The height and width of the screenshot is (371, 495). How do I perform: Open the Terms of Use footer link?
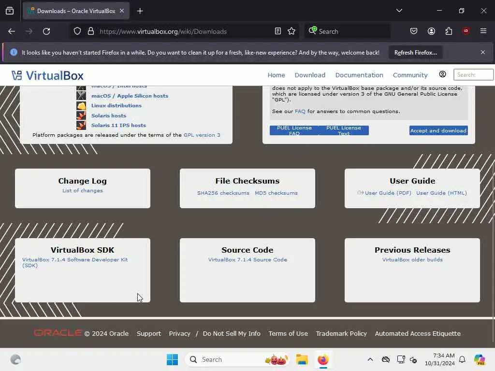[x=288, y=333]
